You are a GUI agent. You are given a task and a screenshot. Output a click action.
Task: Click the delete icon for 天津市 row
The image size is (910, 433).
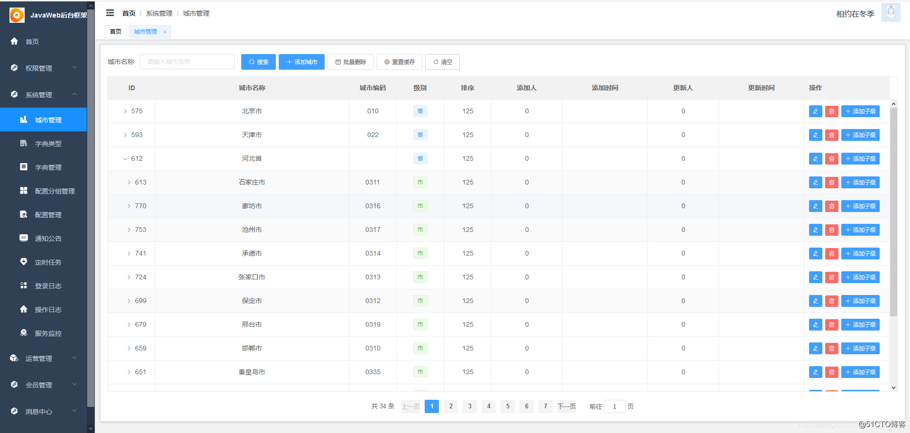[x=831, y=135]
